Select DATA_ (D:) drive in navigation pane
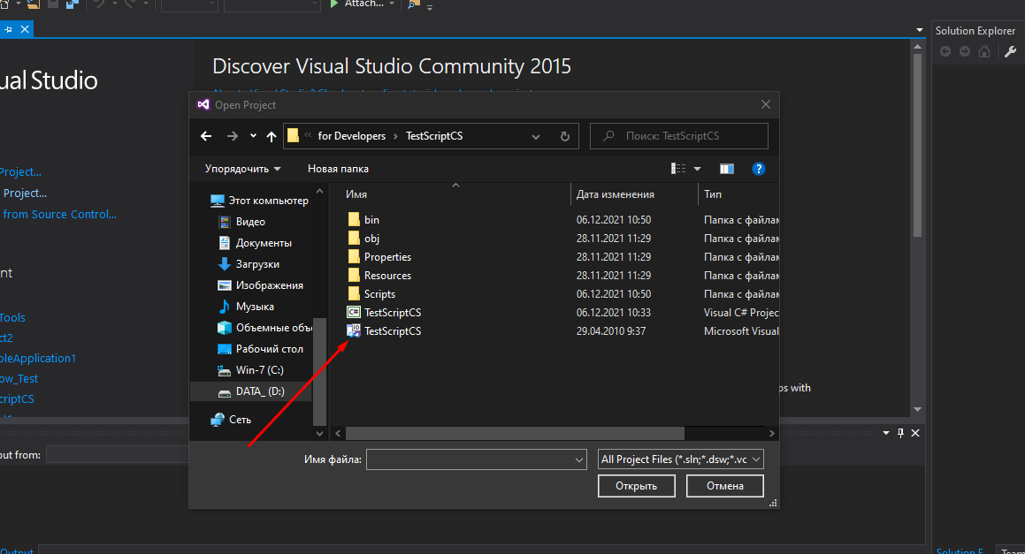The height and width of the screenshot is (554, 1025). click(x=259, y=391)
